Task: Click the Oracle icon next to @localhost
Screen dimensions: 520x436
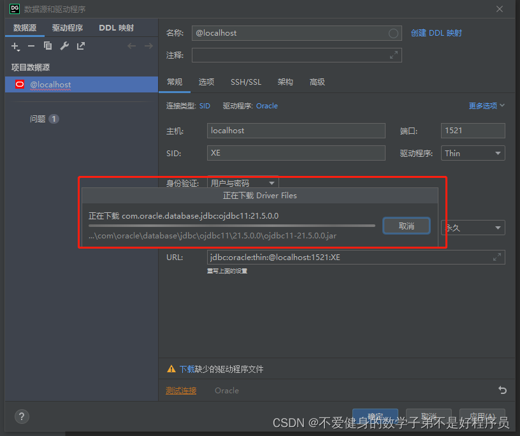Action: pyautogui.click(x=20, y=84)
